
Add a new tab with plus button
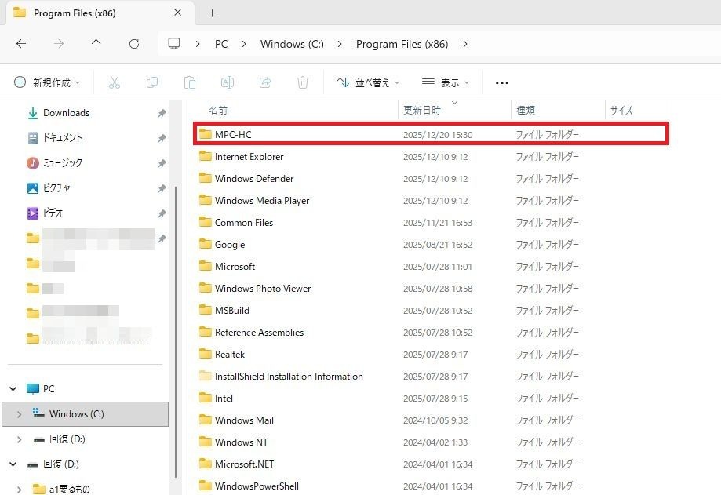(x=212, y=13)
